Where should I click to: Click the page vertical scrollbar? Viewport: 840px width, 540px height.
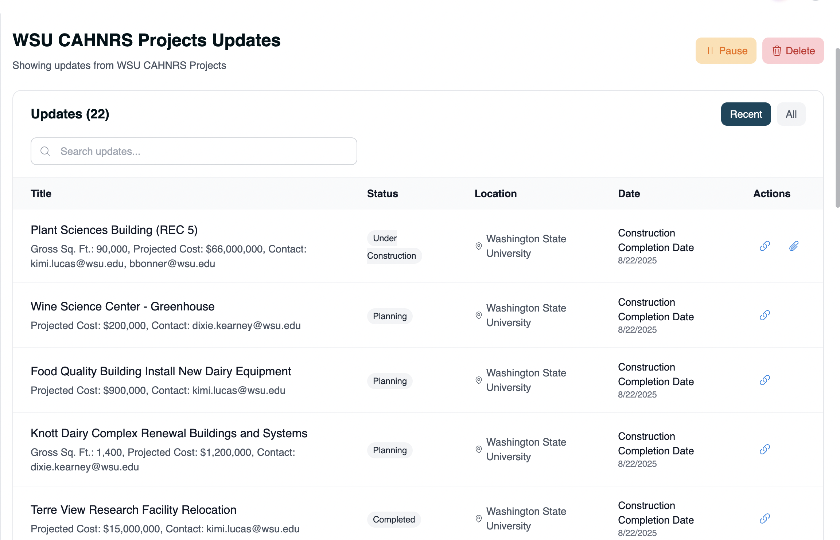coord(837,128)
